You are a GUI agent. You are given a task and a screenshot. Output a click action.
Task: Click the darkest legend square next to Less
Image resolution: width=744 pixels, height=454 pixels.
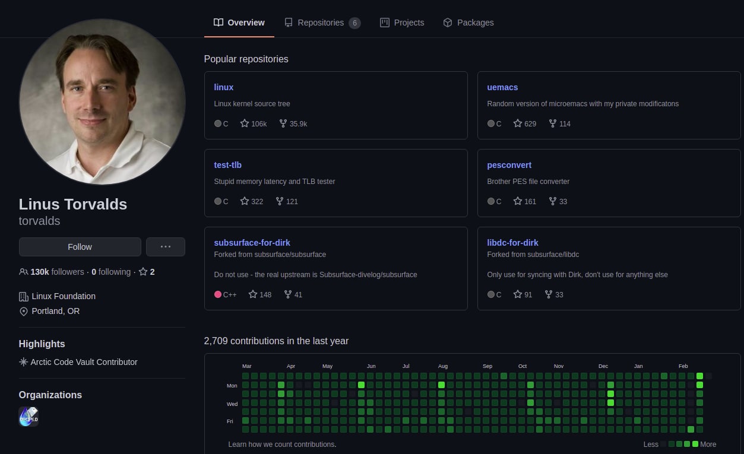[x=663, y=444]
